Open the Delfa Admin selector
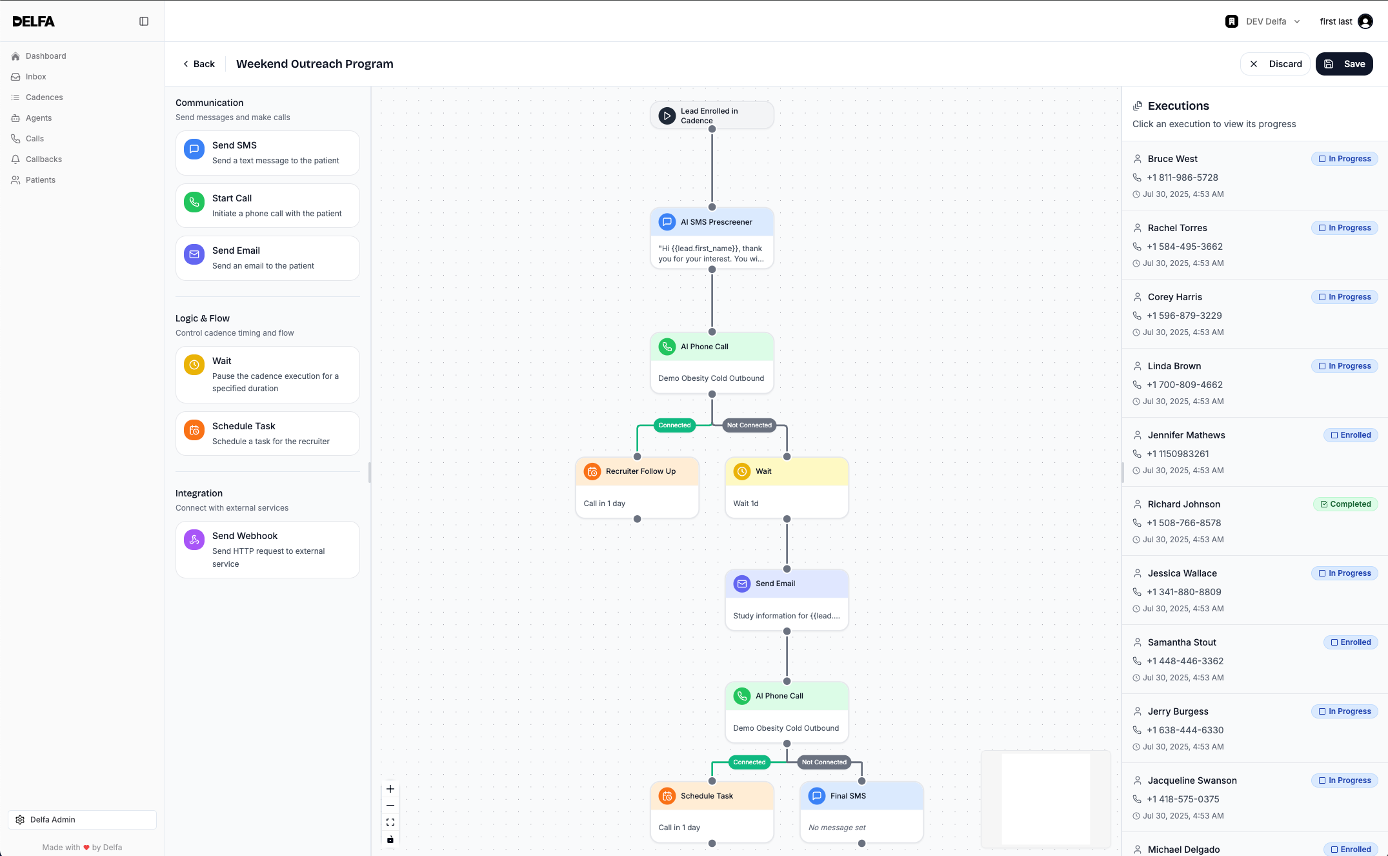The height and width of the screenshot is (856, 1388). coord(82,820)
